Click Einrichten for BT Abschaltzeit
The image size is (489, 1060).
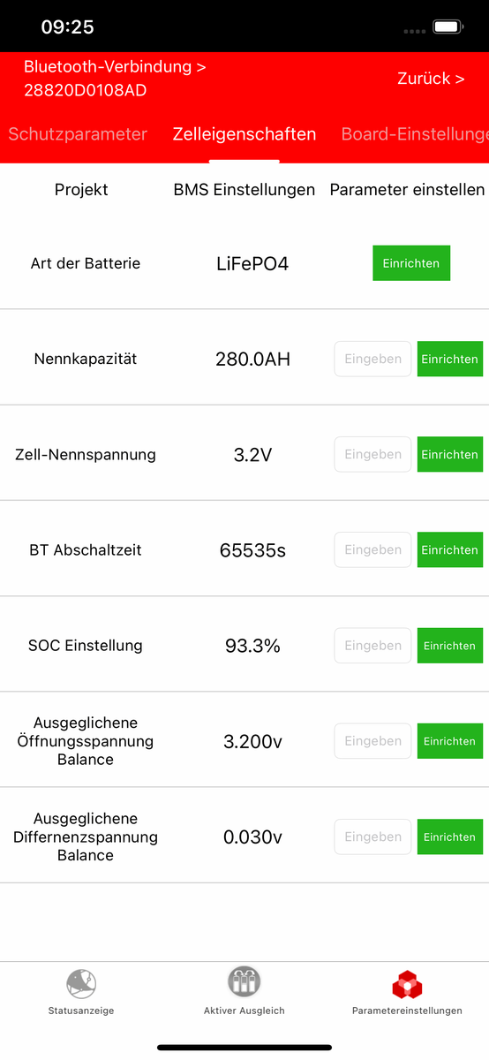[450, 549]
